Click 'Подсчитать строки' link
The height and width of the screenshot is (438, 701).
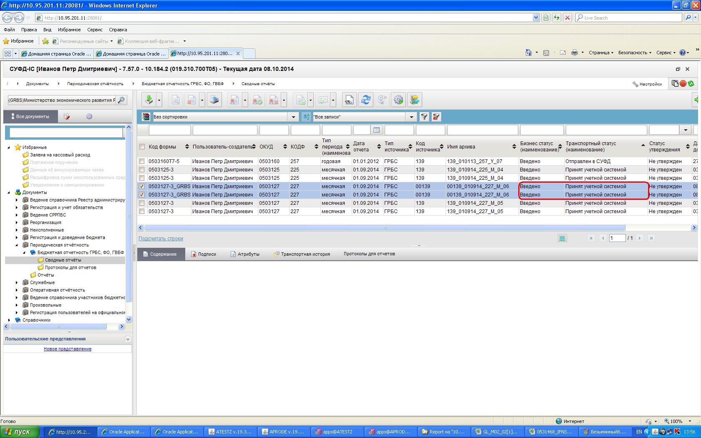tap(161, 239)
